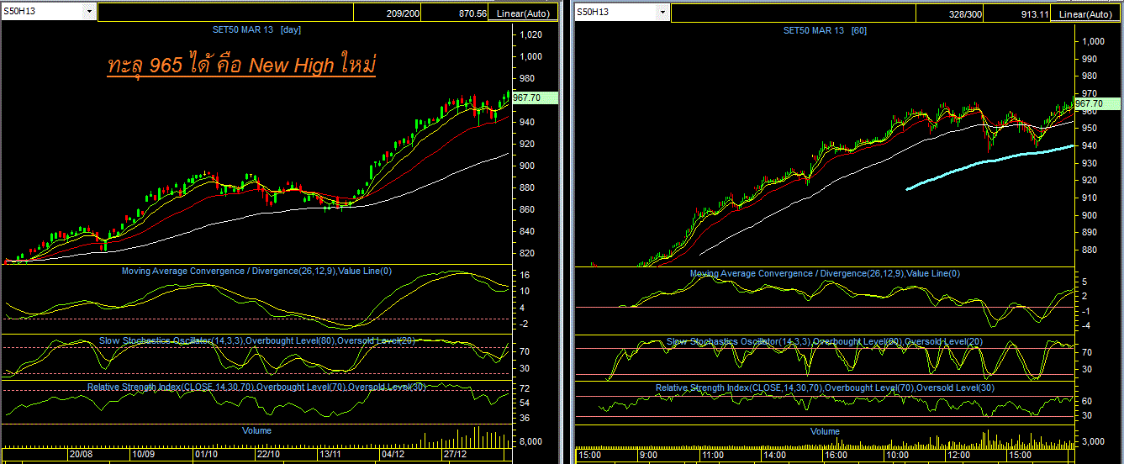Click the MACD (26,12,9) indicator label on the 60-minute chart

coord(825,273)
